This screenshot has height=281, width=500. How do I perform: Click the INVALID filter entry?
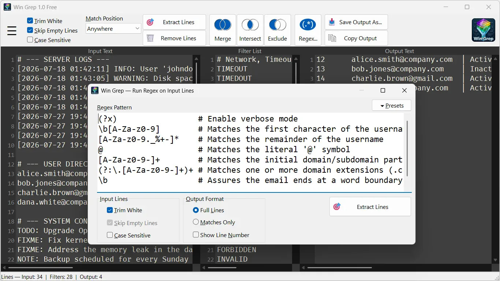[x=232, y=259]
